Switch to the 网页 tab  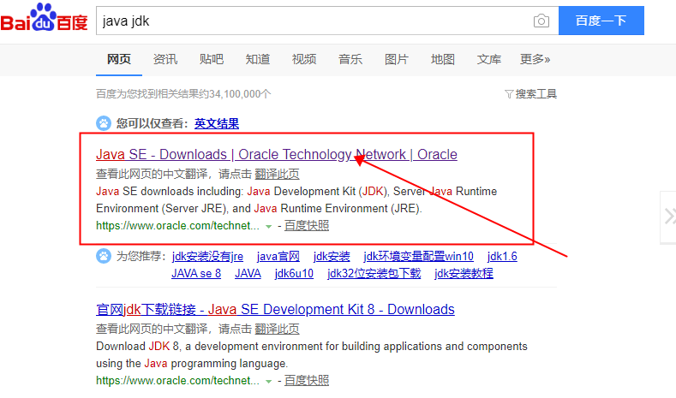(119, 59)
